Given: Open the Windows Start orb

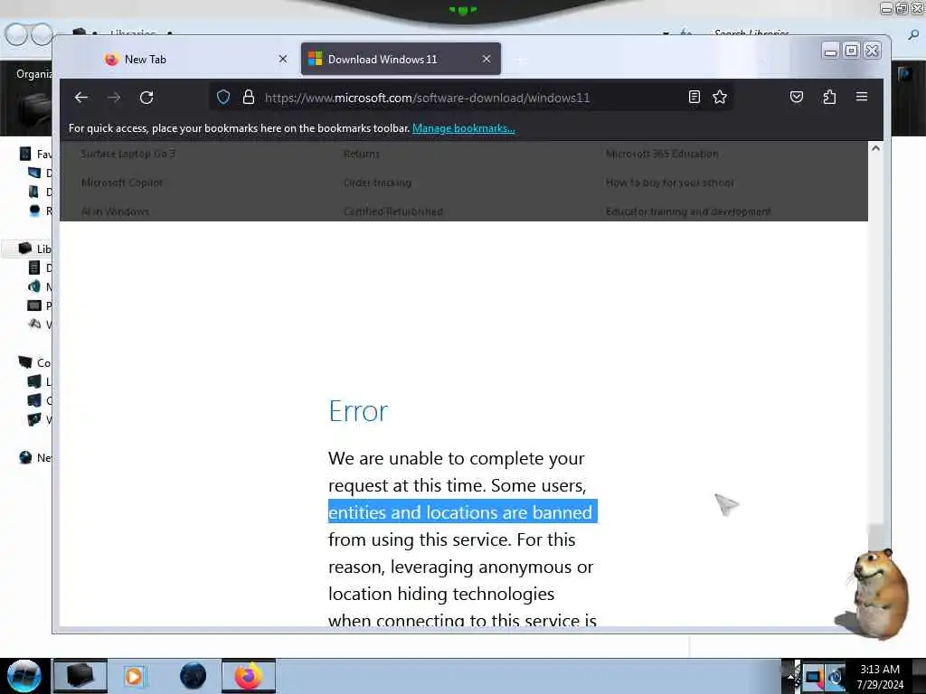Looking at the screenshot, I should point(24,676).
